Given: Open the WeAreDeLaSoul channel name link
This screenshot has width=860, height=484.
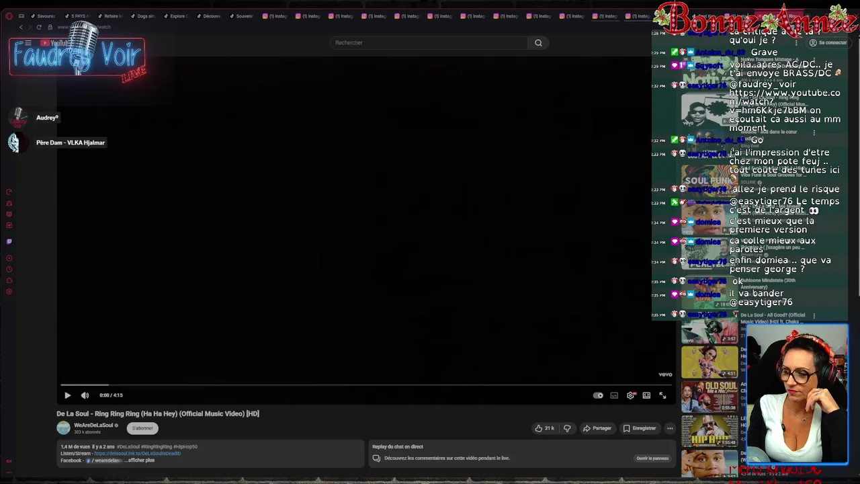Looking at the screenshot, I should (93, 425).
